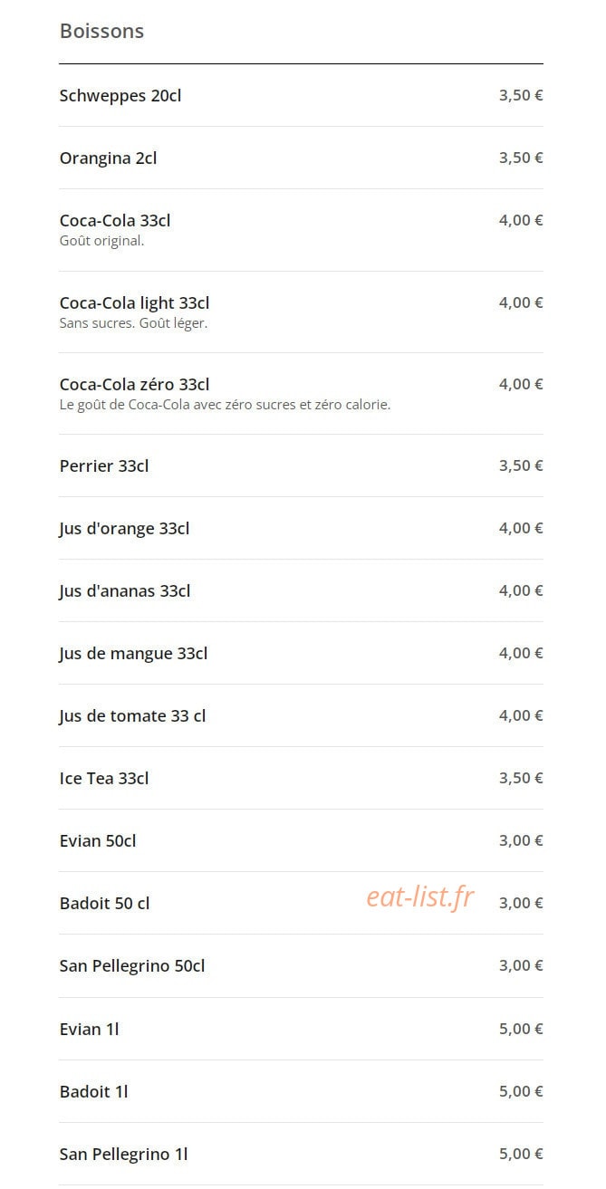Image resolution: width=606 pixels, height=1189 pixels.
Task: Click the 5,00 € price for Evian 1l
Action: 521,1029
